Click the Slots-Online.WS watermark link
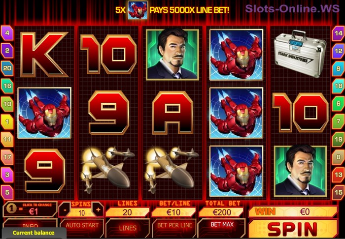 coord(292,9)
